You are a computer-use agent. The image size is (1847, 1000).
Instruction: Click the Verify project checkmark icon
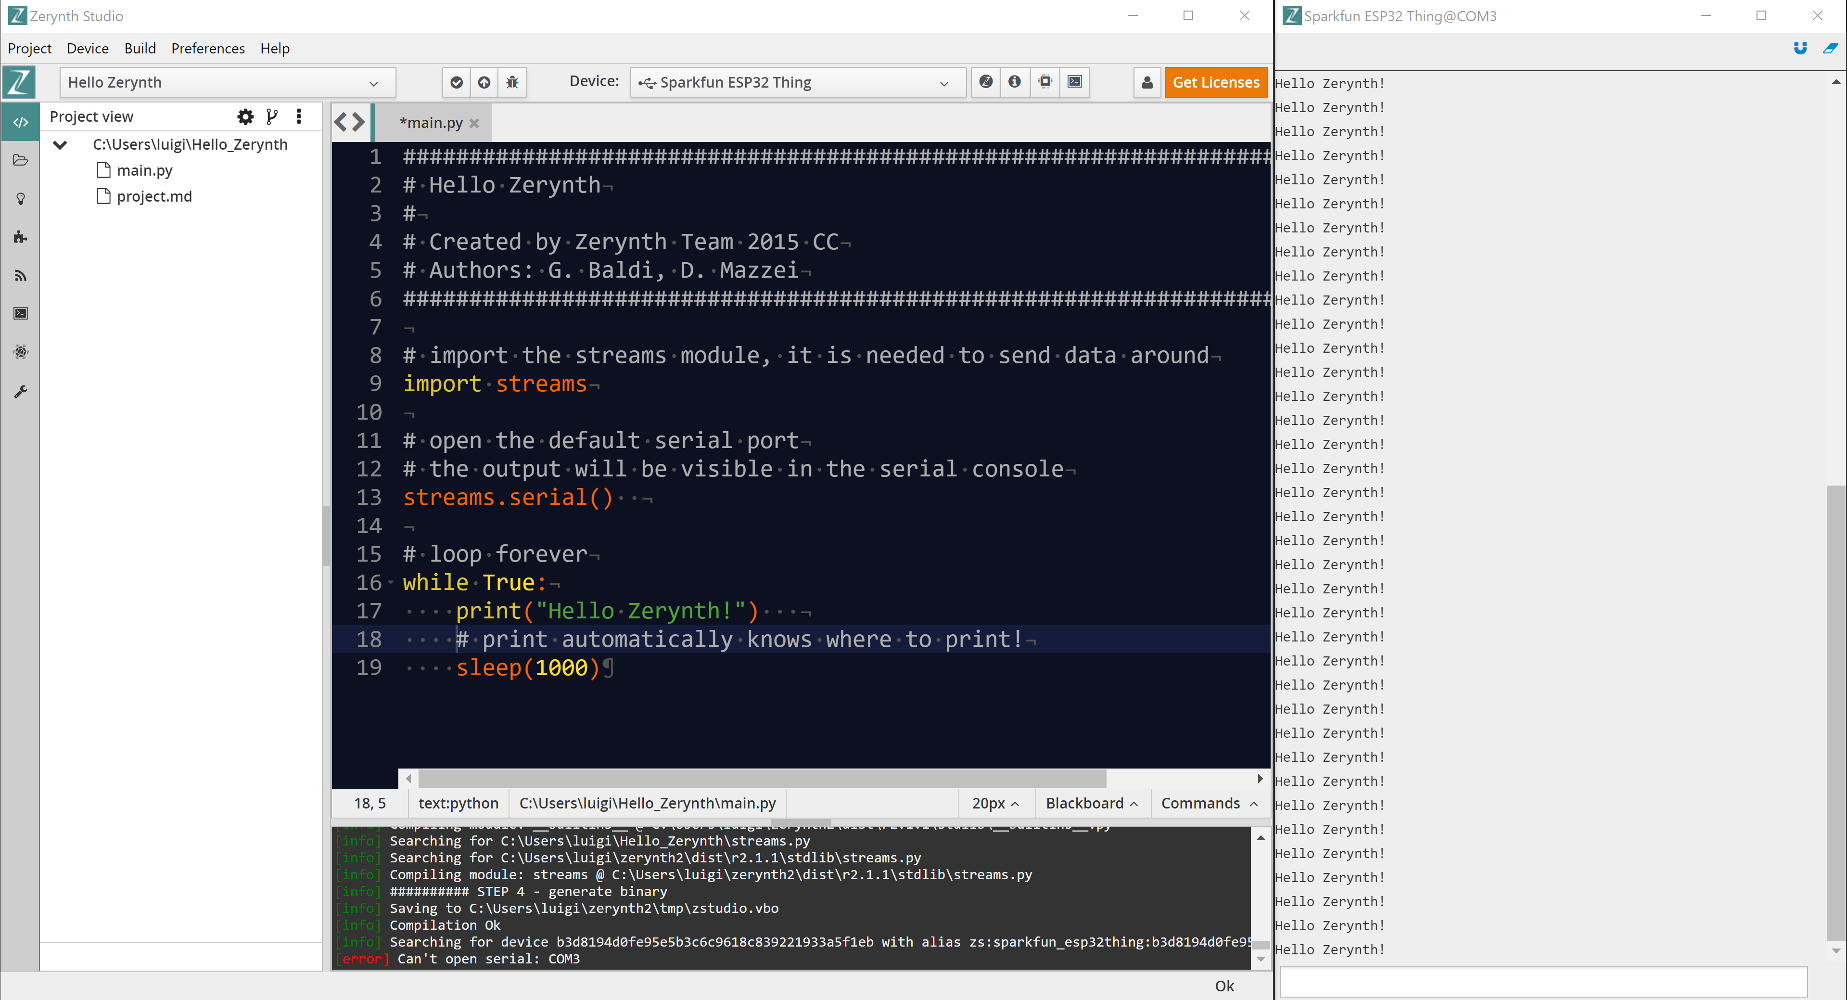pos(456,82)
